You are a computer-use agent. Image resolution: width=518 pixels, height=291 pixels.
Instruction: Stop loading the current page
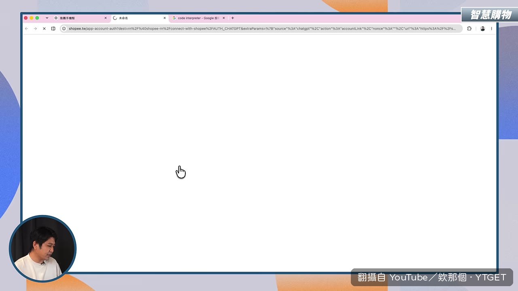[44, 29]
